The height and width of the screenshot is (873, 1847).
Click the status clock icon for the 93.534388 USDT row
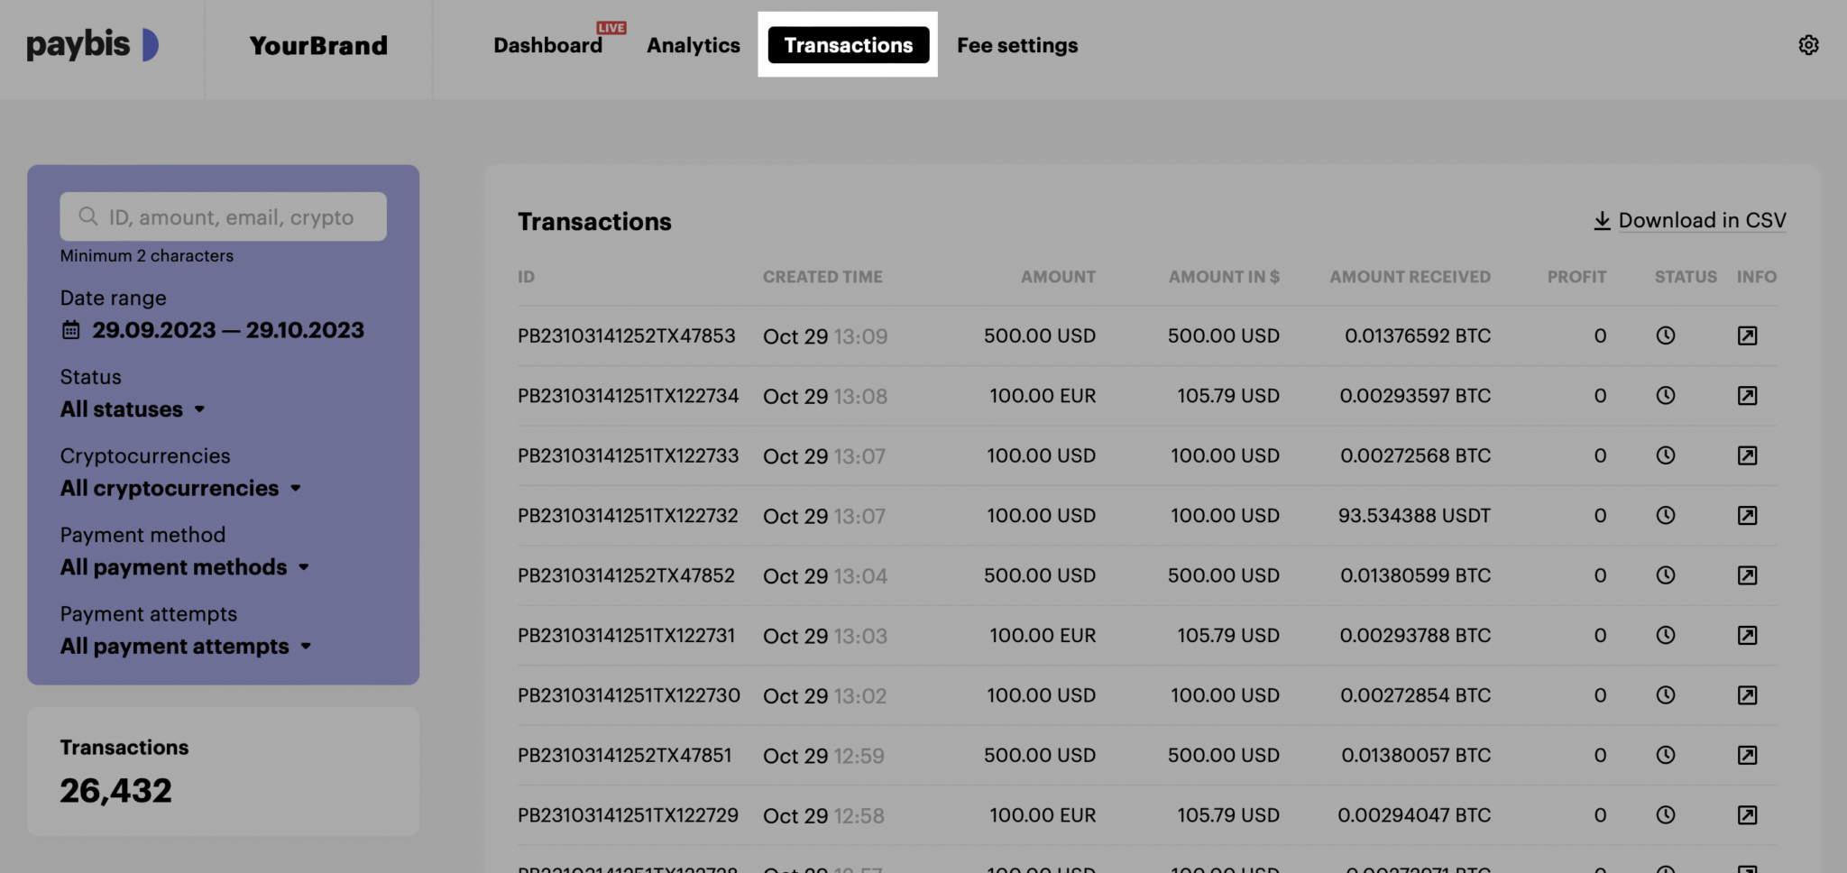(1665, 515)
